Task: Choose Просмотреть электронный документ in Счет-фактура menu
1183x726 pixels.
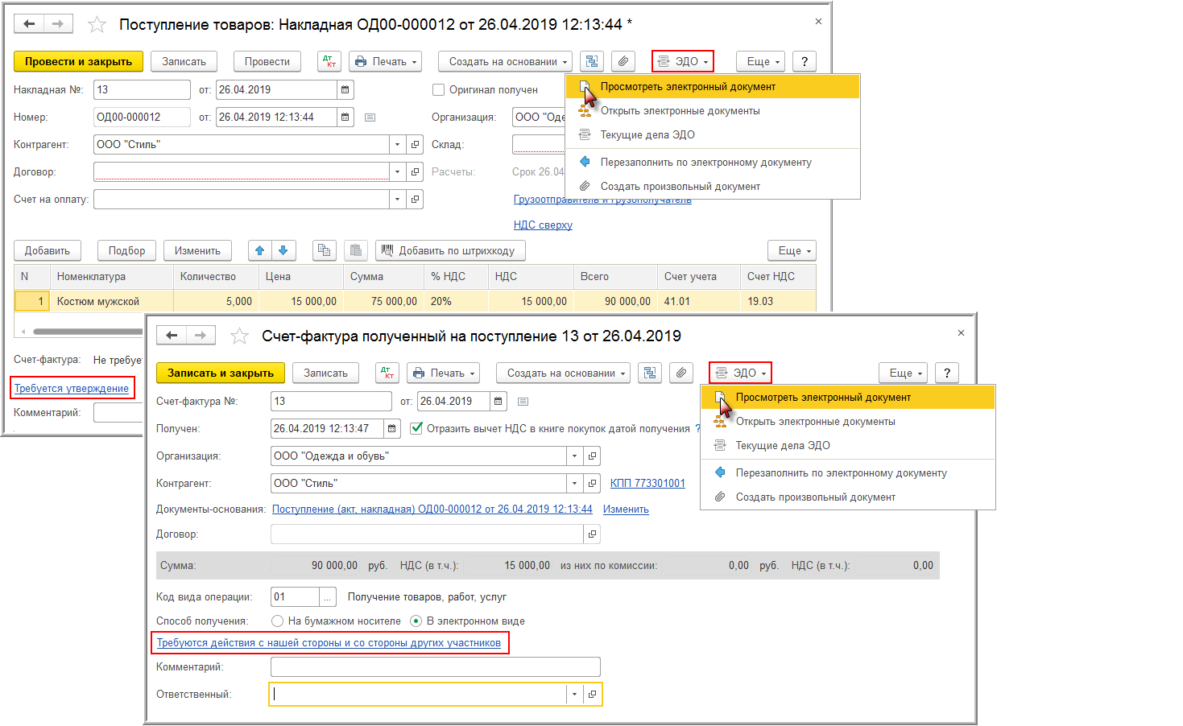Action: coord(849,397)
